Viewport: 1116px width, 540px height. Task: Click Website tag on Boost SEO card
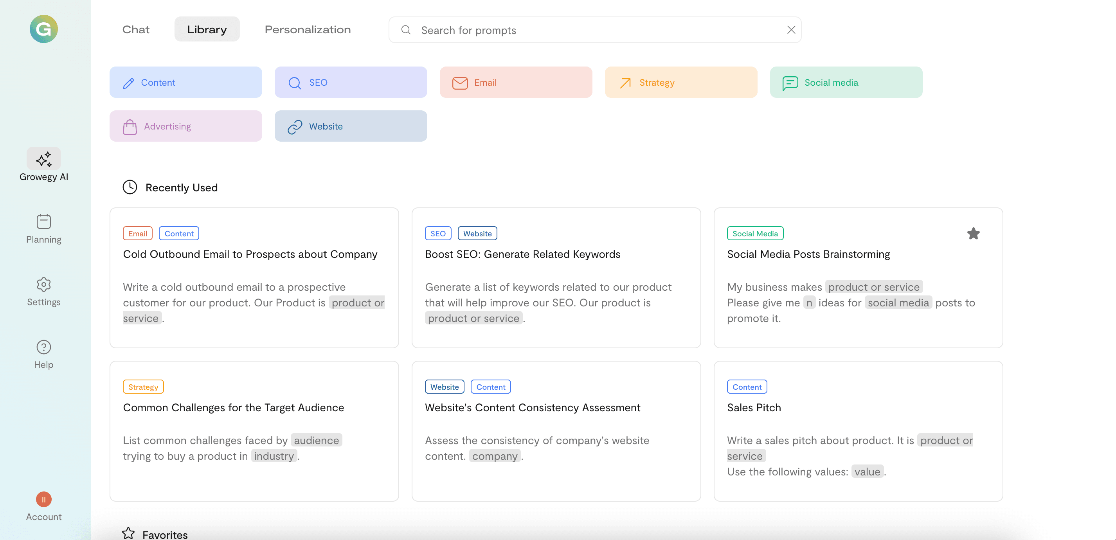(477, 234)
